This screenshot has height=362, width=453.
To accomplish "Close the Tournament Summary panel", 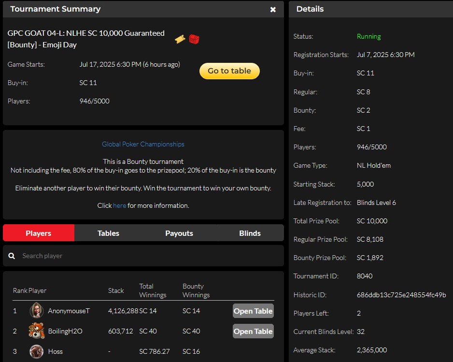I will click(x=273, y=9).
